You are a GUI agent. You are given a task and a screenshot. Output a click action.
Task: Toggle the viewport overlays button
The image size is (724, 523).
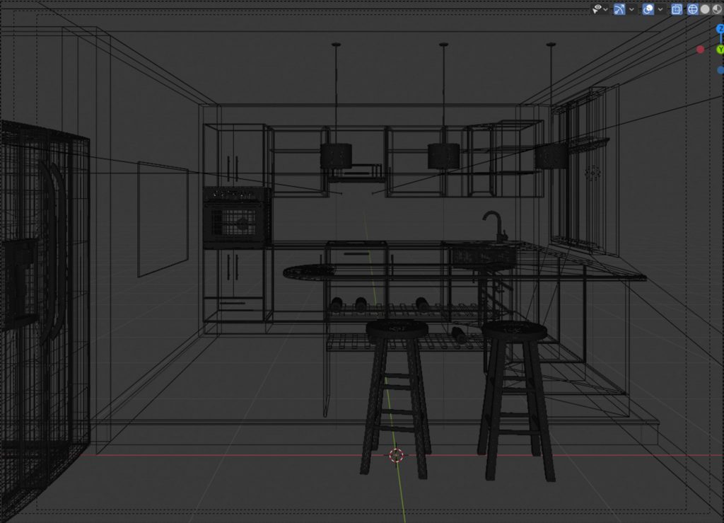(648, 9)
